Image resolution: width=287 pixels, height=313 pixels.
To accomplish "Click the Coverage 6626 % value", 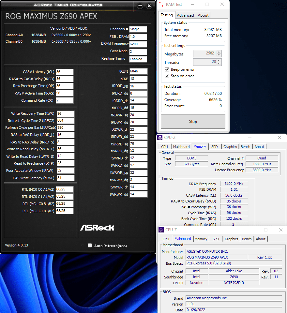I will click(x=215, y=100).
